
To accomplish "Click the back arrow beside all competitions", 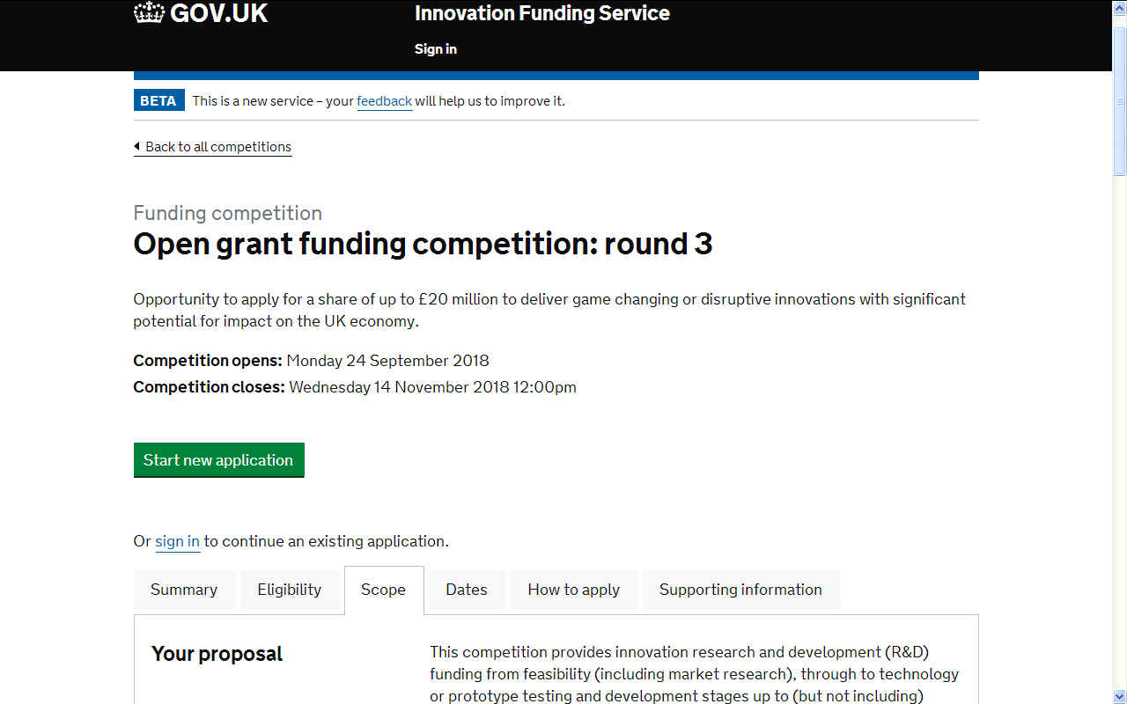I will (137, 147).
